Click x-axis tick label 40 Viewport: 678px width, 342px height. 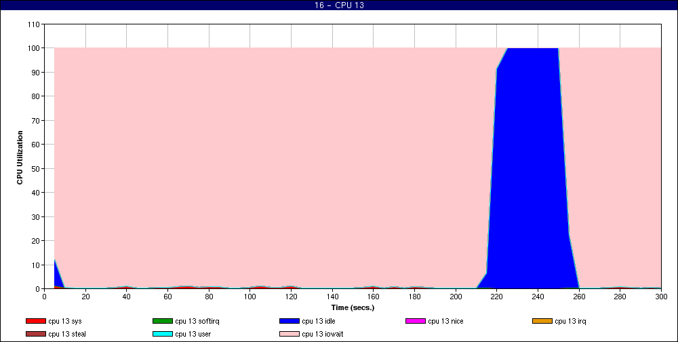coord(127,297)
